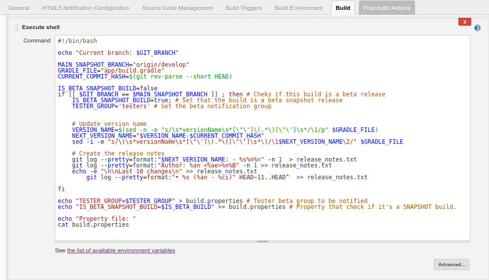Place cursor on the closing fi line
This screenshot has height=280, width=489.
coord(61,189)
